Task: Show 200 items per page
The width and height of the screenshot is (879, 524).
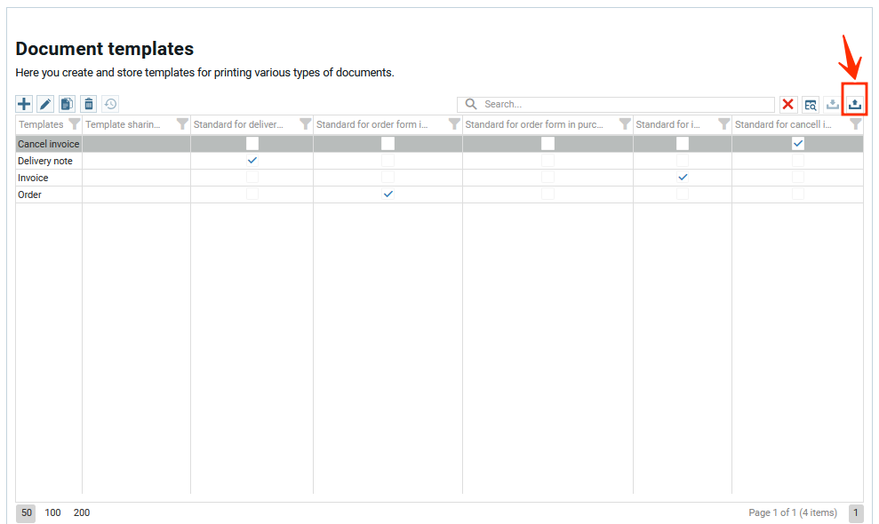Action: click(x=82, y=512)
